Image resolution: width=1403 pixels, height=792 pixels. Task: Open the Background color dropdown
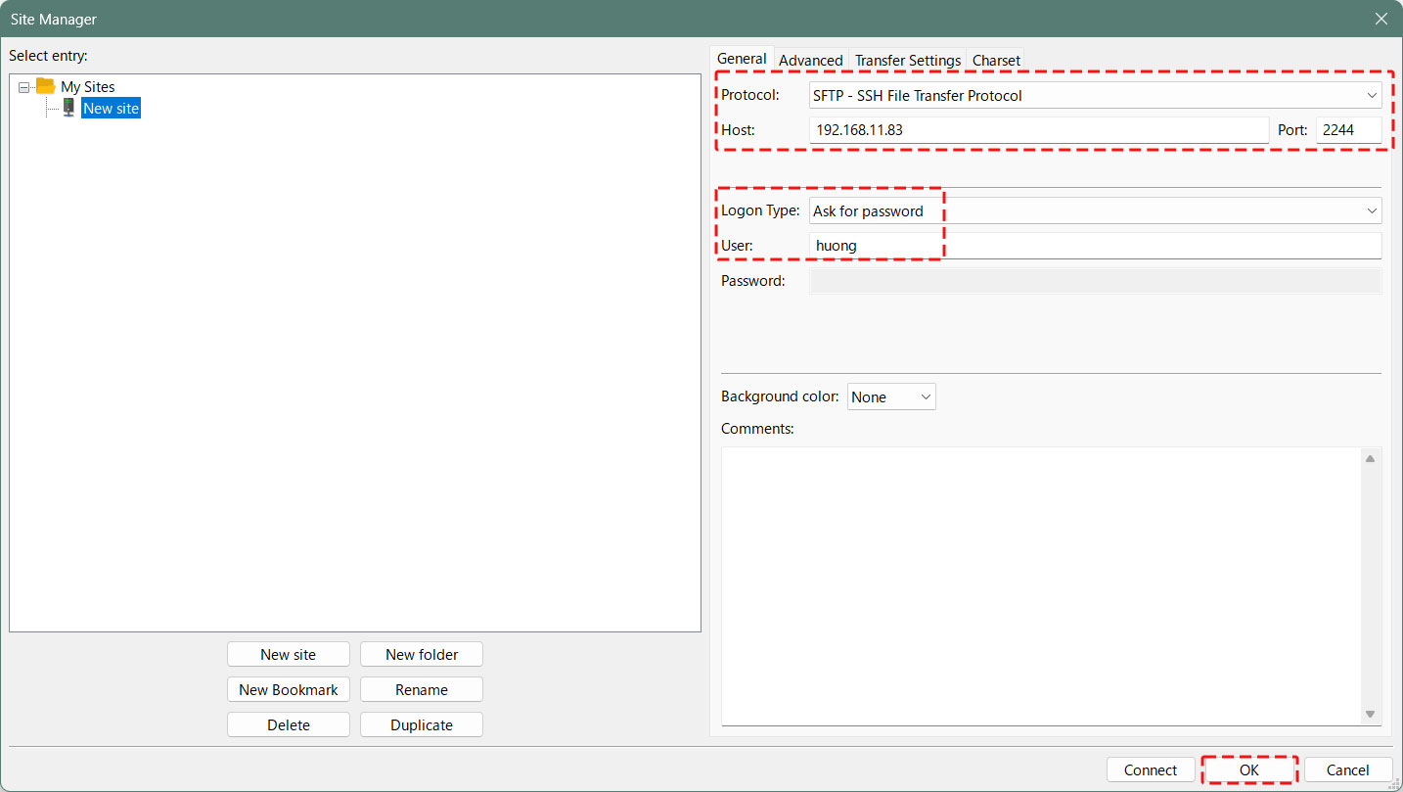click(x=890, y=396)
